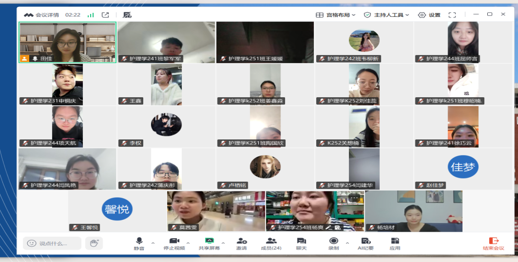Screen dimensions: 518x262
Task: Open AI纪要 meeting notes
Action: pos(365,243)
